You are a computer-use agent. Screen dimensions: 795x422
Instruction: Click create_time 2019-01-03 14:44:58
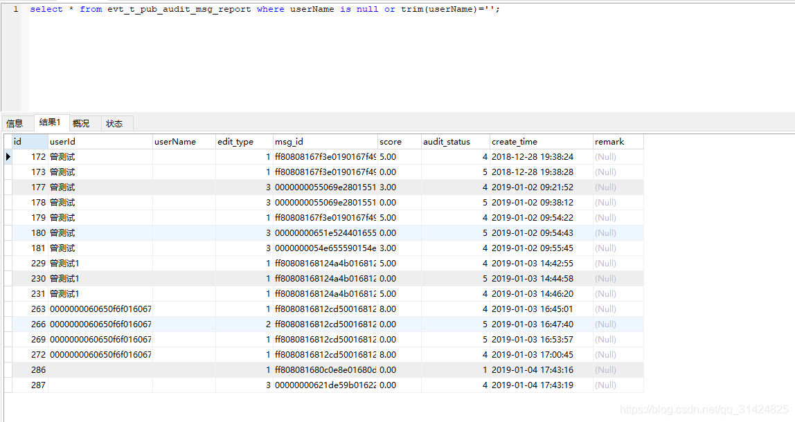[x=541, y=279]
